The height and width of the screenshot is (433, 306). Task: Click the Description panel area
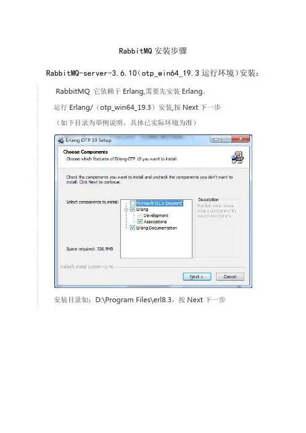tap(217, 229)
